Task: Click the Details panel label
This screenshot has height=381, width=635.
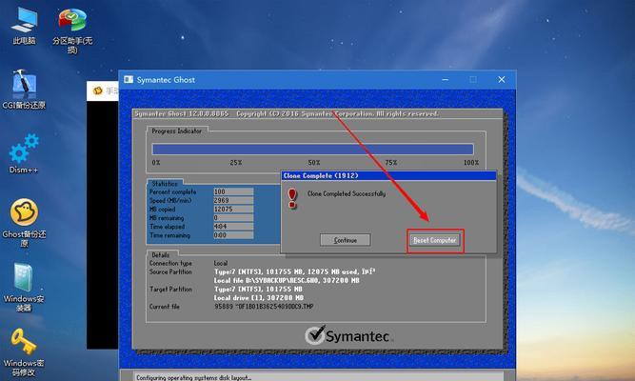Action: (x=160, y=255)
